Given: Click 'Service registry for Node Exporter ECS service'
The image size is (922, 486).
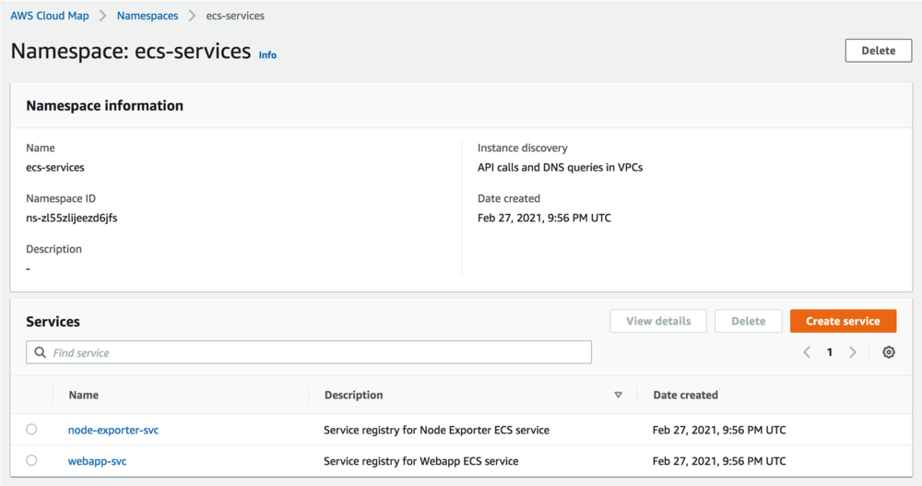Looking at the screenshot, I should point(436,430).
